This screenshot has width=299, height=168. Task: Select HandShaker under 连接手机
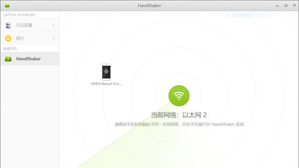tap(30, 59)
